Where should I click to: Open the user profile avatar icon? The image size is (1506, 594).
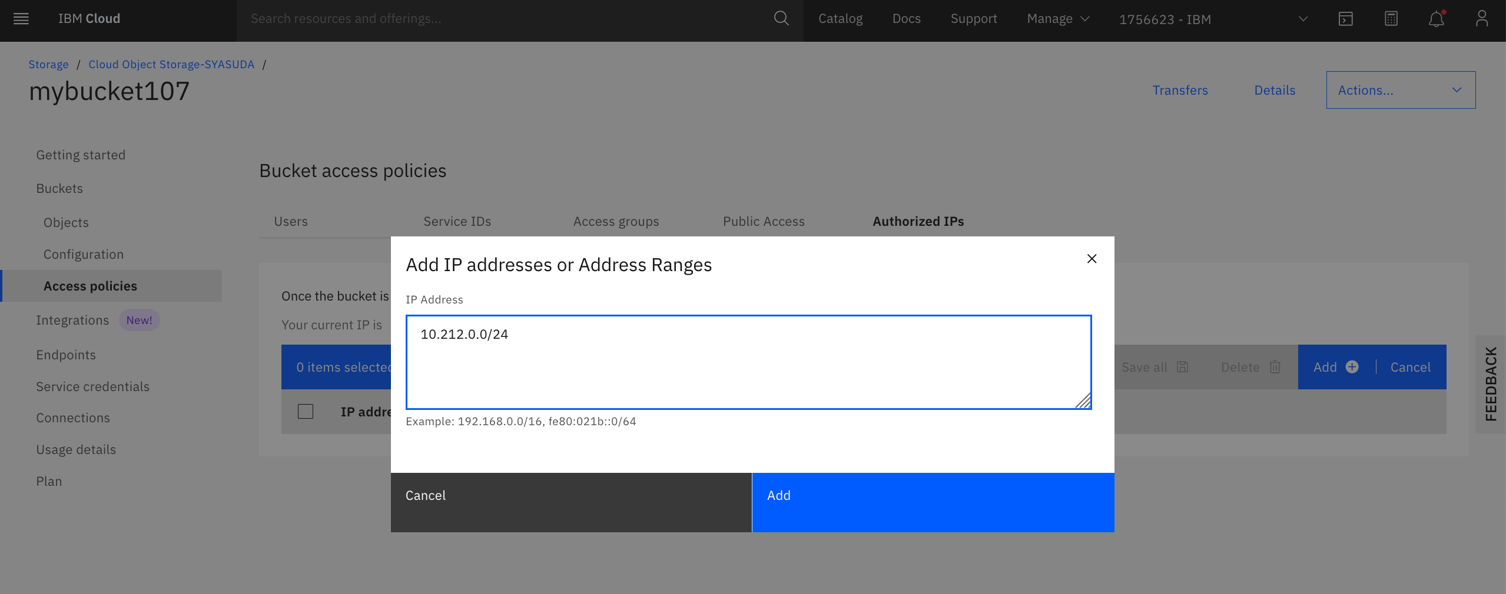pyautogui.click(x=1482, y=19)
